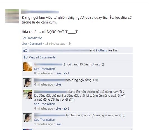Image resolution: width=155 pixels, height=130 pixels.
Task: Like the comment posted 6 minutes ago
Action: (x=58, y=84)
